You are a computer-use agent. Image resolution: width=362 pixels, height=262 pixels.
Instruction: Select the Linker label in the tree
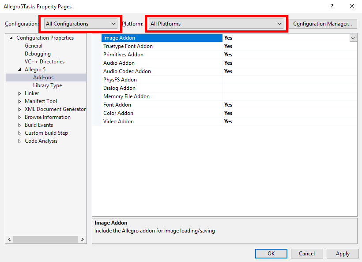click(x=32, y=93)
